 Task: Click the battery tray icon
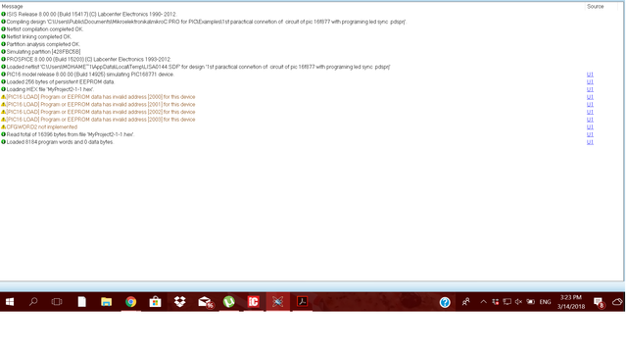(531, 302)
